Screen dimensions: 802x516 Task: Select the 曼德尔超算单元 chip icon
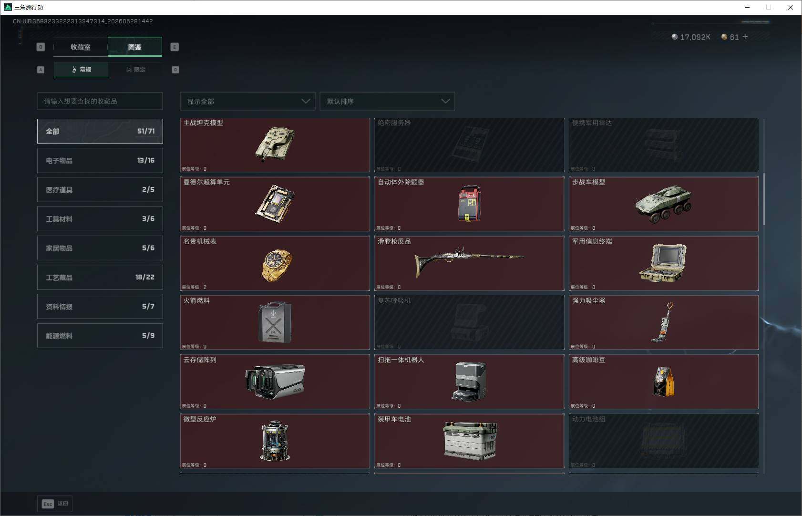[275, 204]
